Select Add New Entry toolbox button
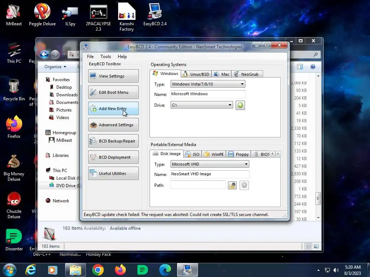370x277 pixels. coord(113,108)
